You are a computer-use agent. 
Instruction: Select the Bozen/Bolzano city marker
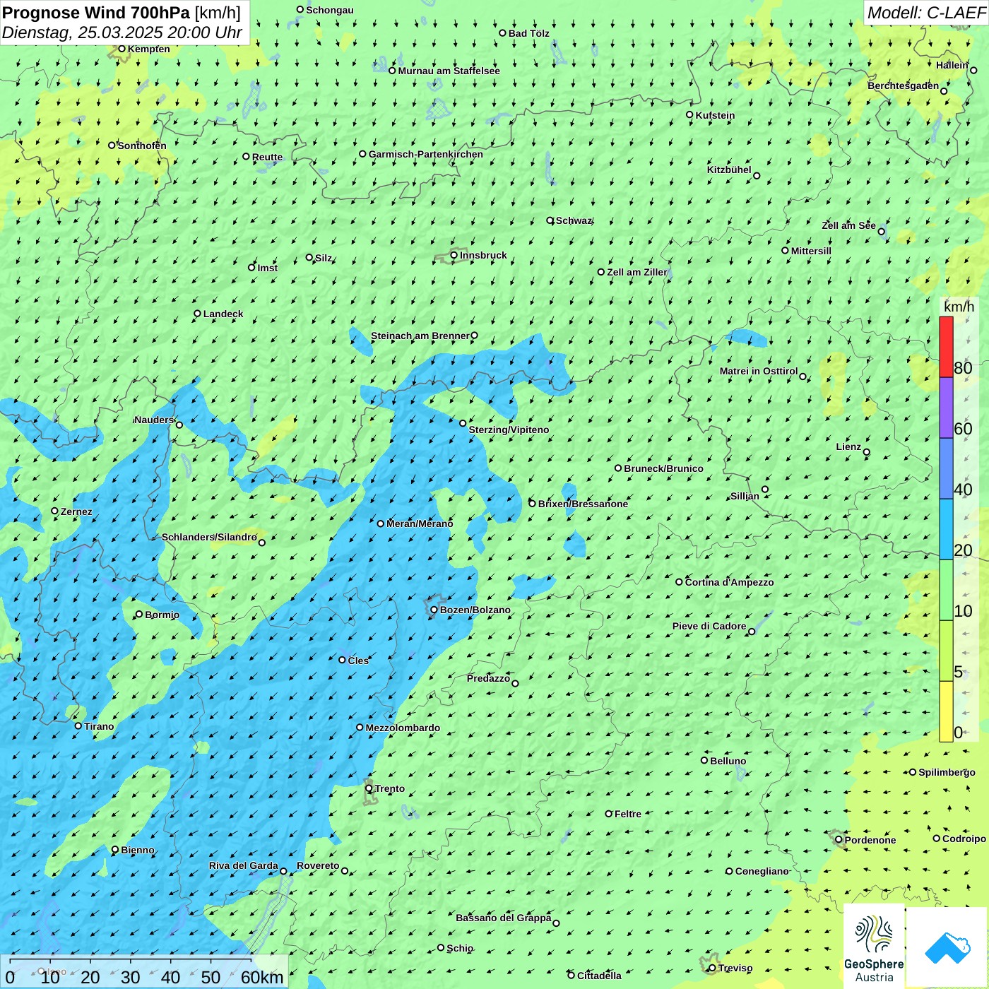(x=434, y=610)
